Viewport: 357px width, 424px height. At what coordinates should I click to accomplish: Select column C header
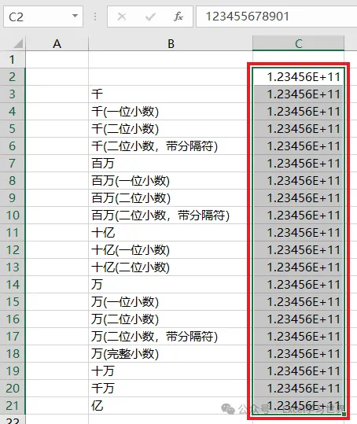[x=298, y=43]
